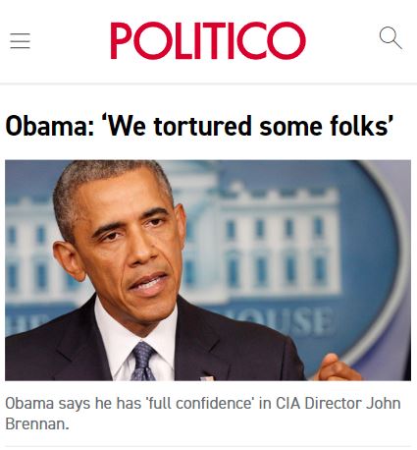Open search with the magnifying glass icon
The image size is (417, 450).
click(x=391, y=37)
